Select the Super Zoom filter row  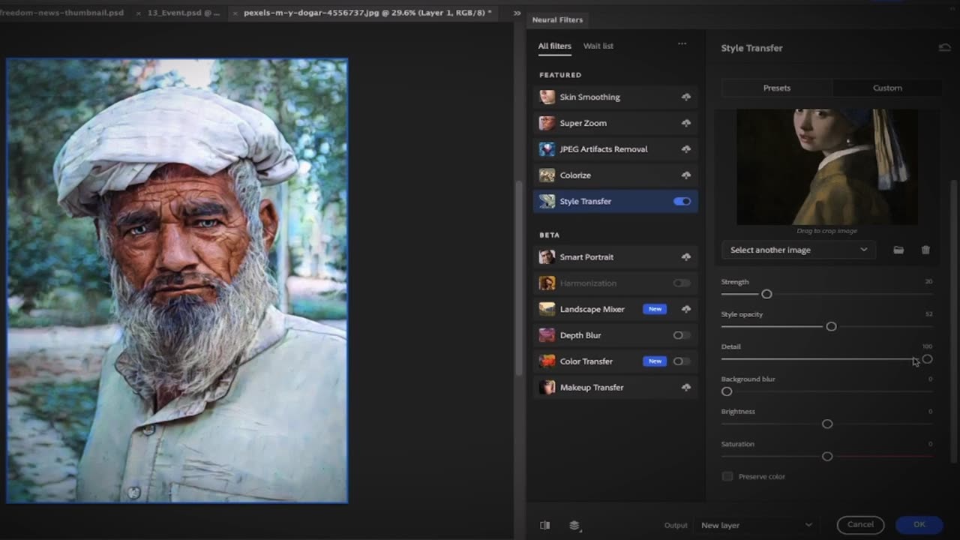[x=616, y=123]
